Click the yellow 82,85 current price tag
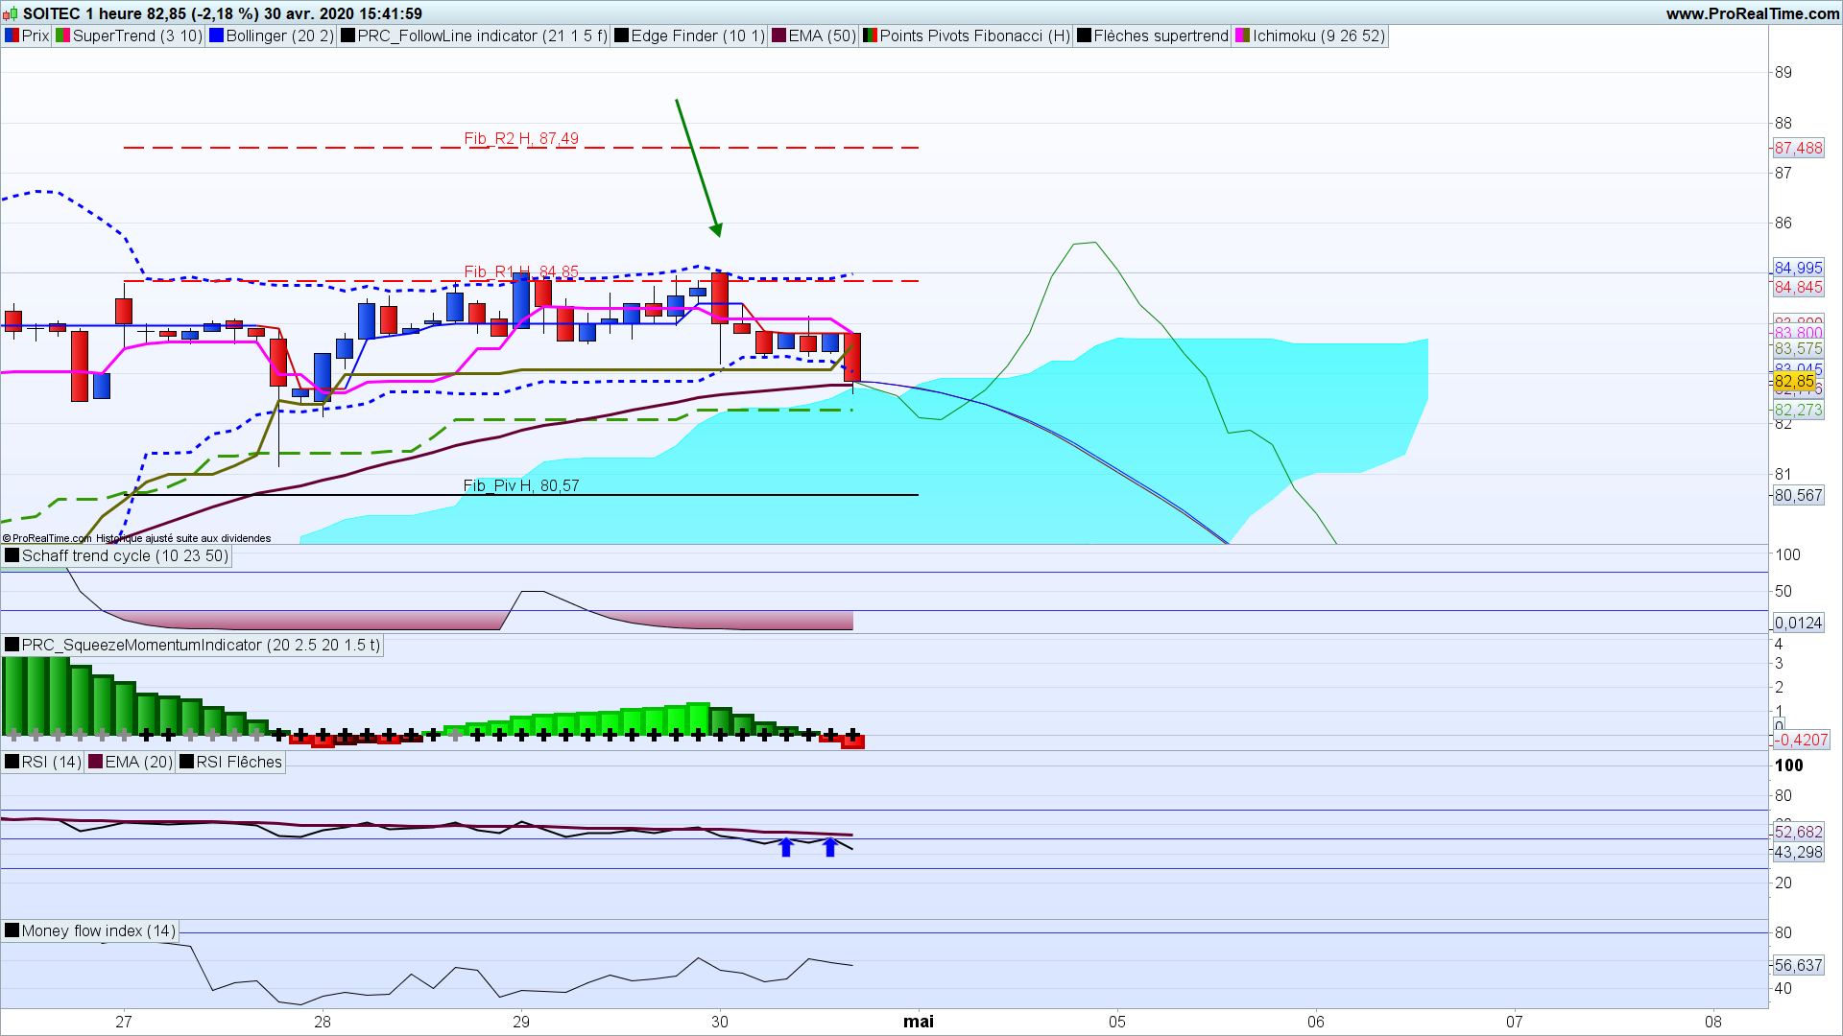 coord(1793,382)
